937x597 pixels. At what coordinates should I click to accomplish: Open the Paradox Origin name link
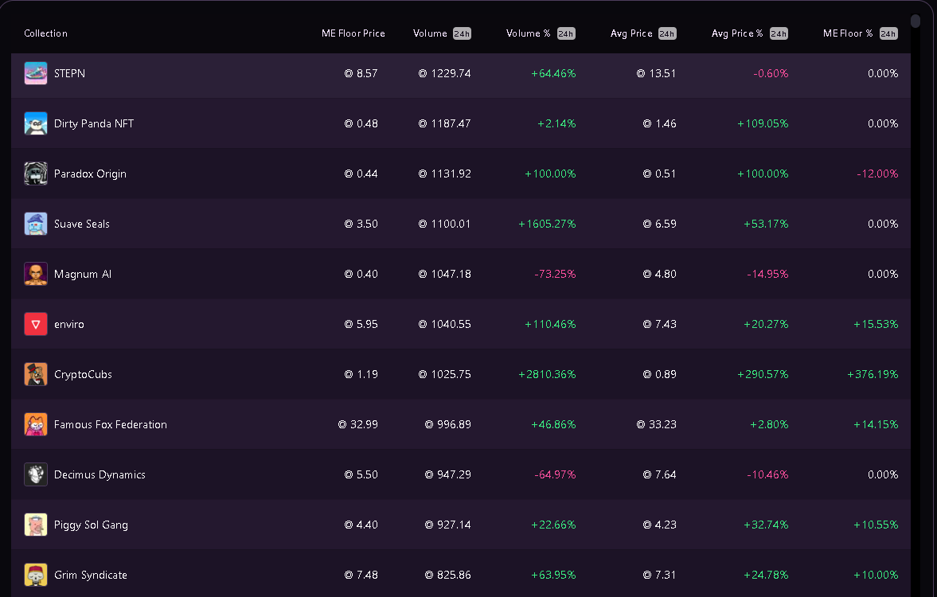click(90, 174)
